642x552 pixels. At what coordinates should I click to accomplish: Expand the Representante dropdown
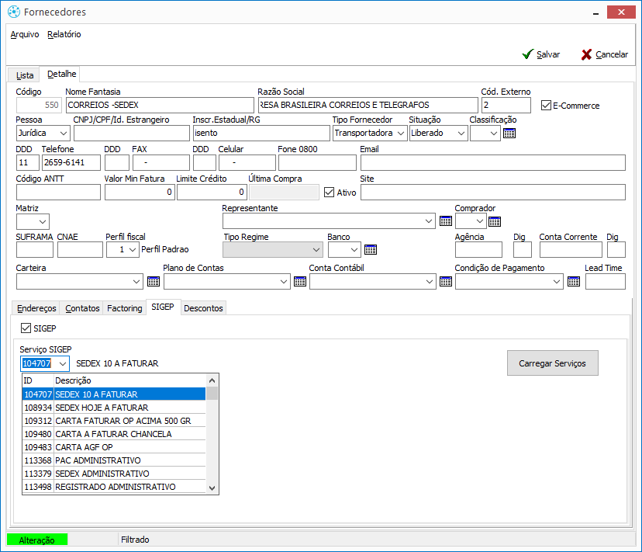[x=429, y=221]
